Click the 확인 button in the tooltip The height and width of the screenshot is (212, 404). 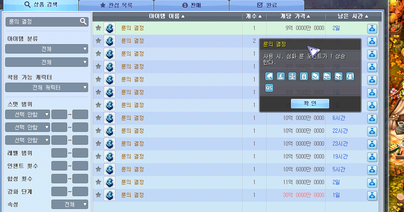310,103
